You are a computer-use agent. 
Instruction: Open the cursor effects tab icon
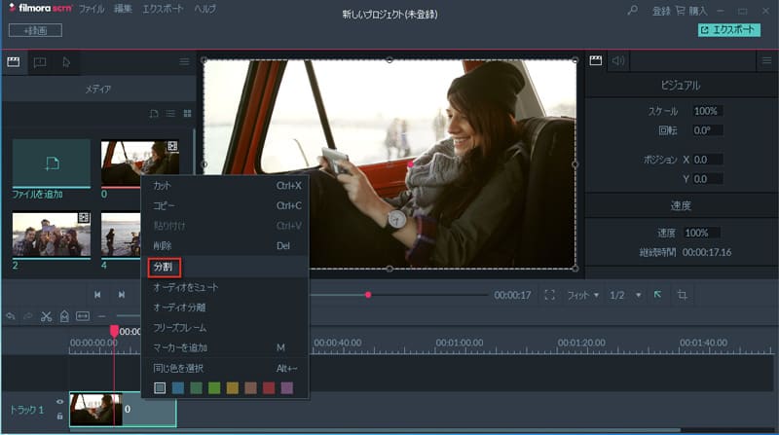point(66,61)
